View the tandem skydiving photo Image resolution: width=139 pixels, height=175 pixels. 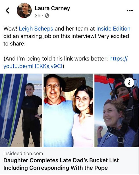tap(117, 110)
